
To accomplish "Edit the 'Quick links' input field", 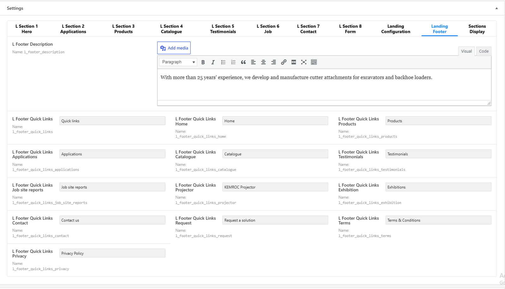I will coord(112,121).
